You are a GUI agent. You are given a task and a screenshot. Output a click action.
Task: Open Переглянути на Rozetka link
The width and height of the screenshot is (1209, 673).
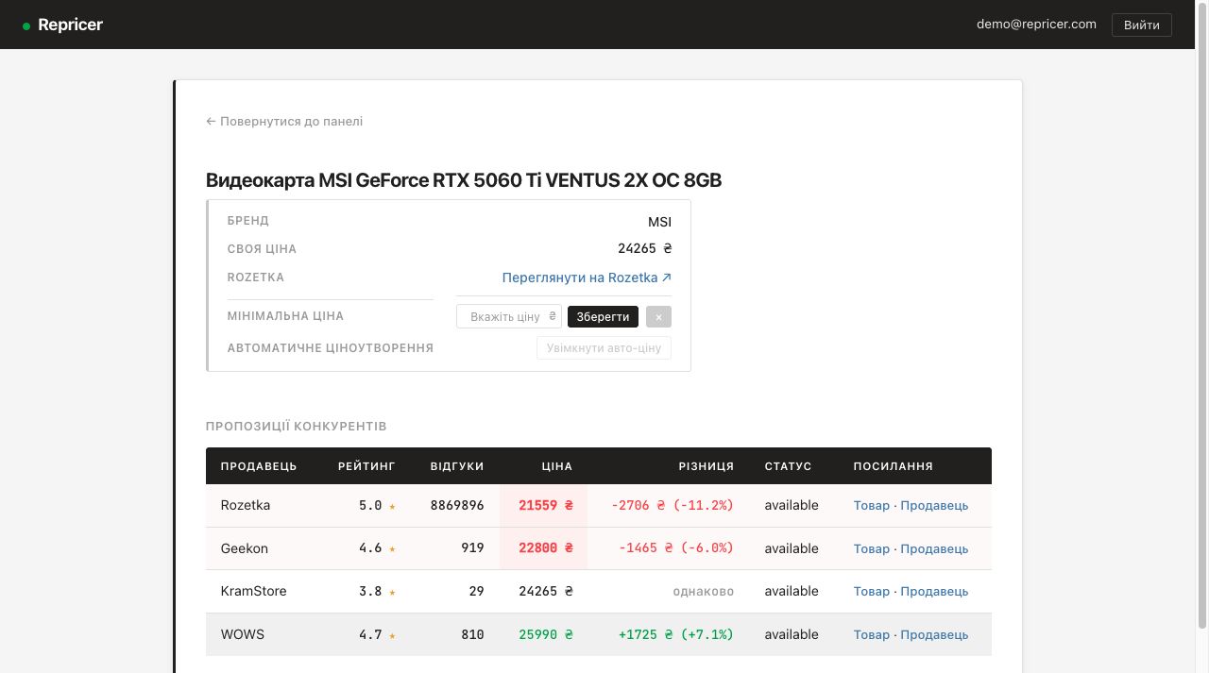(587, 278)
